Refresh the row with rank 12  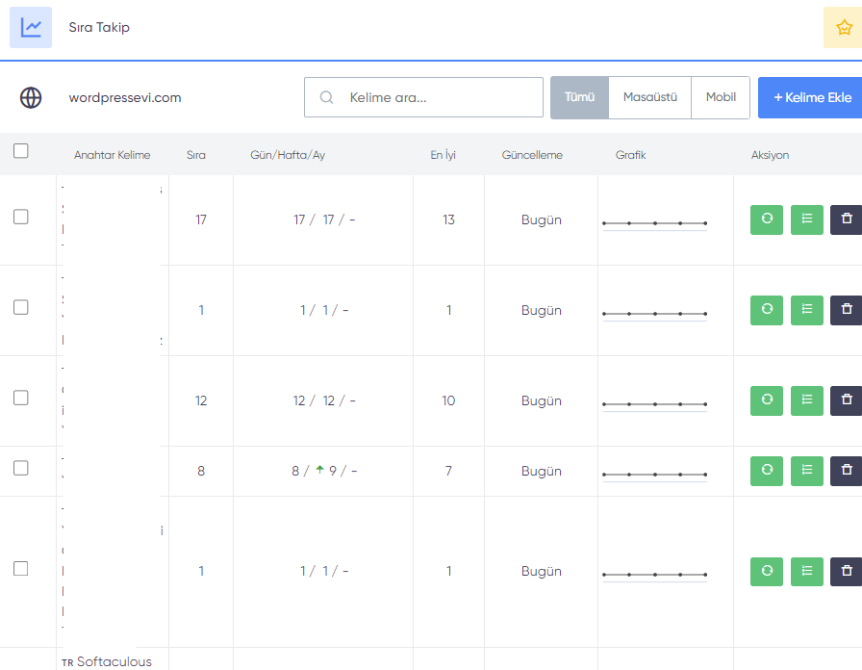(767, 400)
